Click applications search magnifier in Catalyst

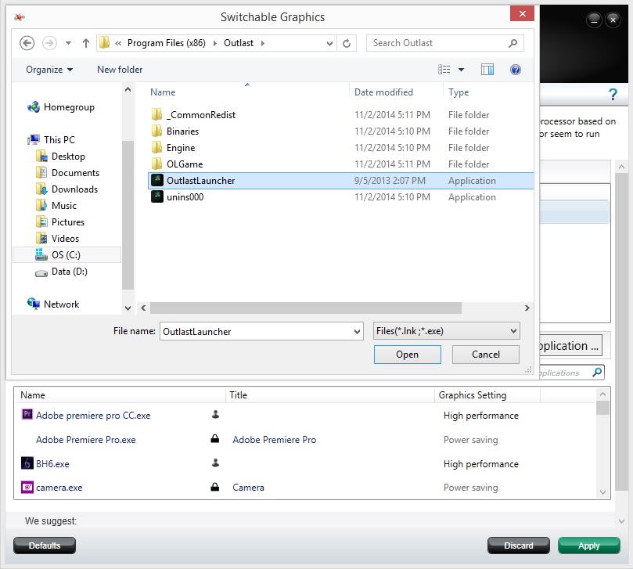598,372
